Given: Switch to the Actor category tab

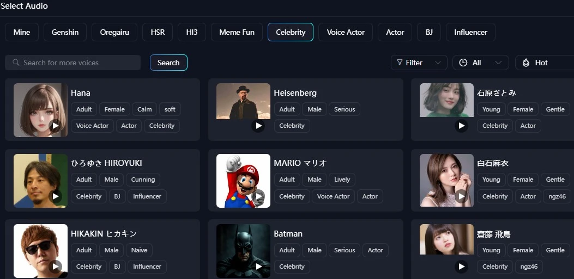Looking at the screenshot, I should tap(395, 32).
